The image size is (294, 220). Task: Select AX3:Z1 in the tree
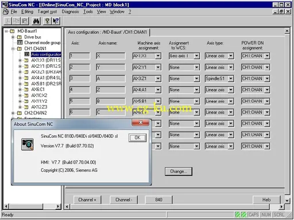(x=46, y=72)
